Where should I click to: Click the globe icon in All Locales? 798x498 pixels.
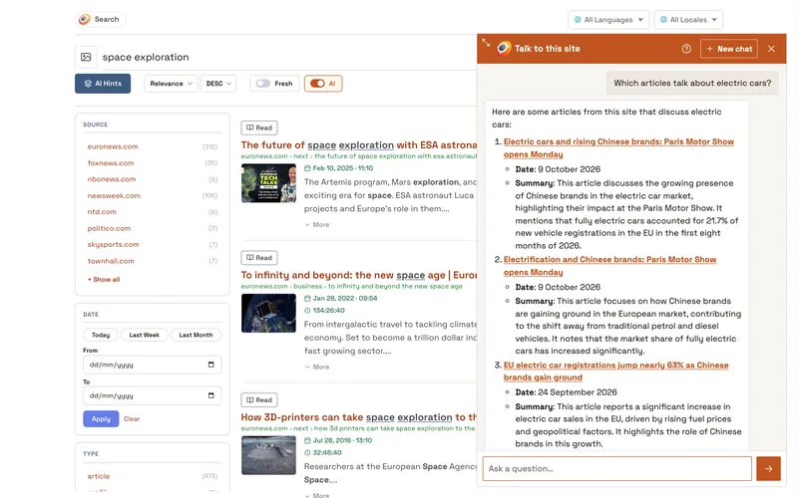663,20
